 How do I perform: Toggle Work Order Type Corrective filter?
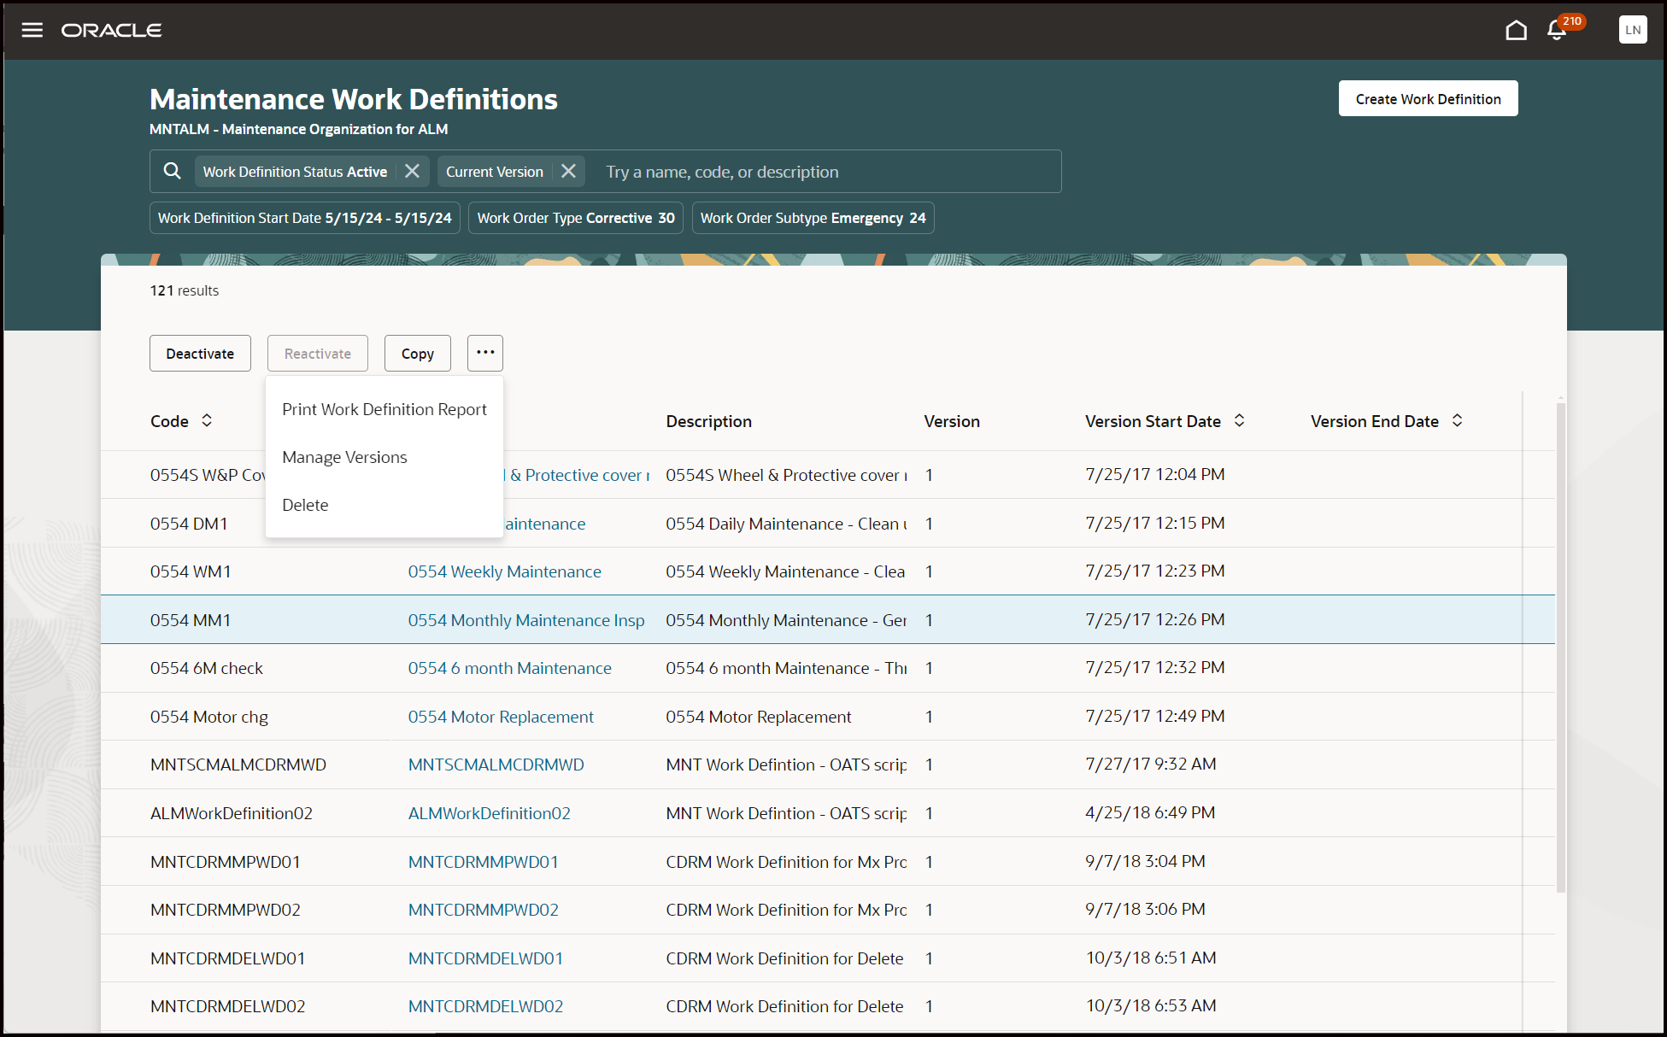pyautogui.click(x=576, y=218)
